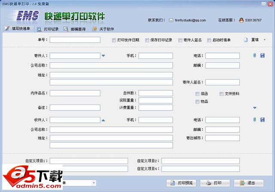275x192 pixels.
Task: Click the fireflystudio@qq.com email link
Action: pyautogui.click(x=190, y=20)
